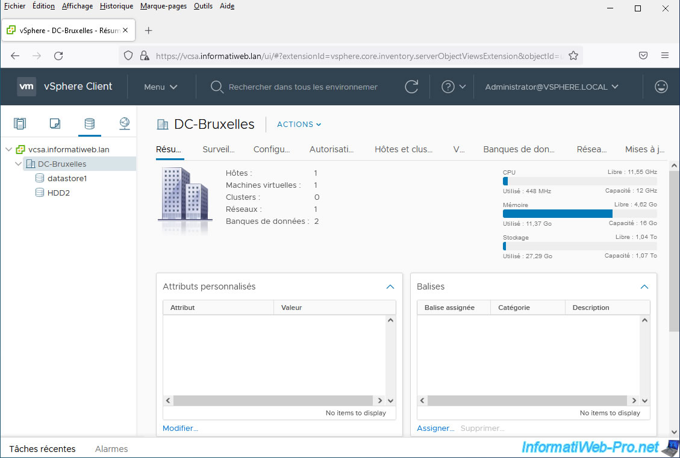Open the Administrator@VSPHERE.LOCAL user dropdown

pos(551,87)
